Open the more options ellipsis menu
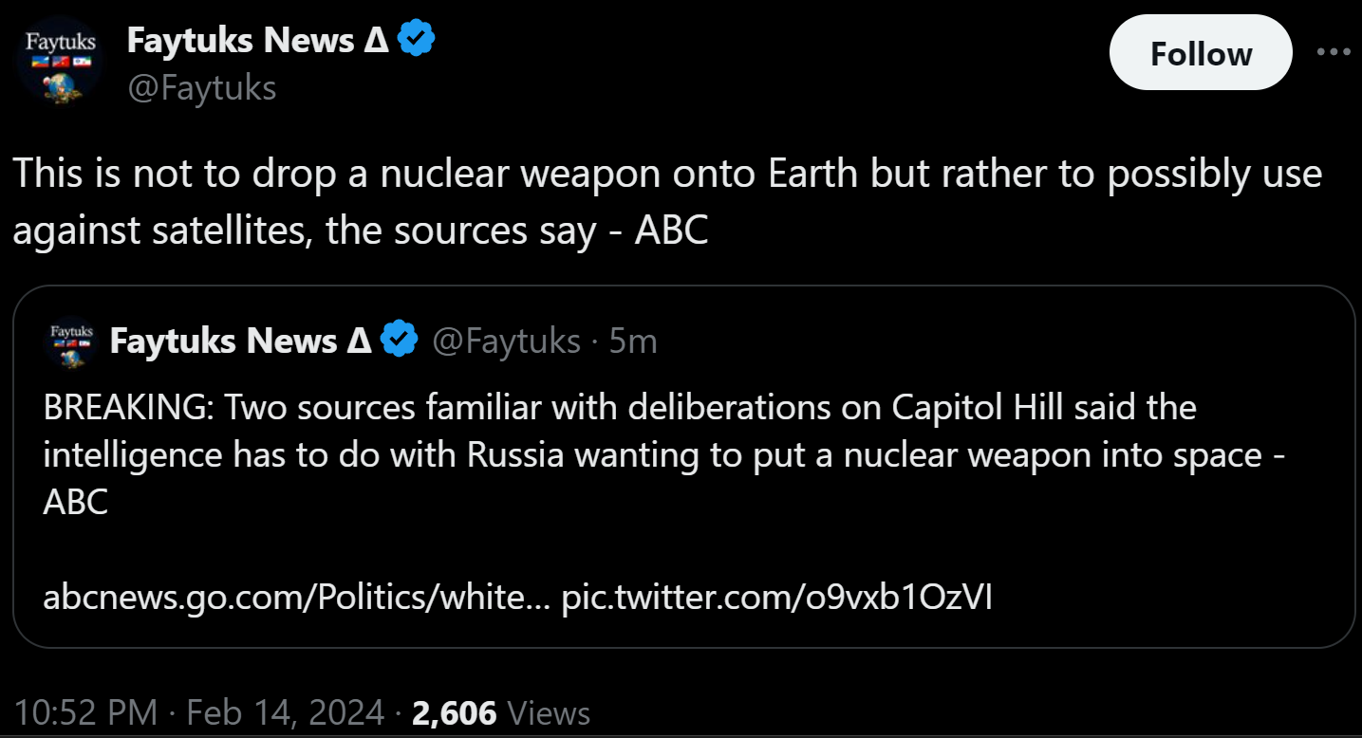1362x738 pixels. 1334,52
